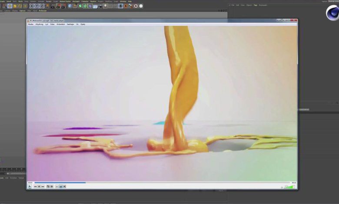Click the elapsed time label 00:04

(x=30, y=183)
